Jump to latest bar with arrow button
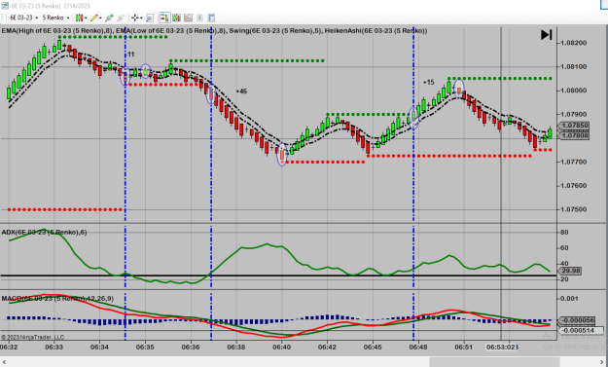 tap(547, 34)
